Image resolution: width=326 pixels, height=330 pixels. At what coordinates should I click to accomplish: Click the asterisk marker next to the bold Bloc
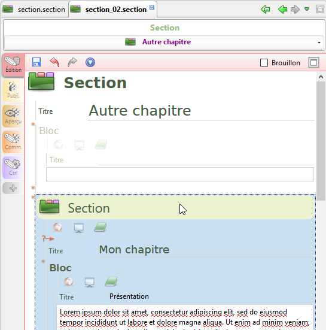point(43,262)
